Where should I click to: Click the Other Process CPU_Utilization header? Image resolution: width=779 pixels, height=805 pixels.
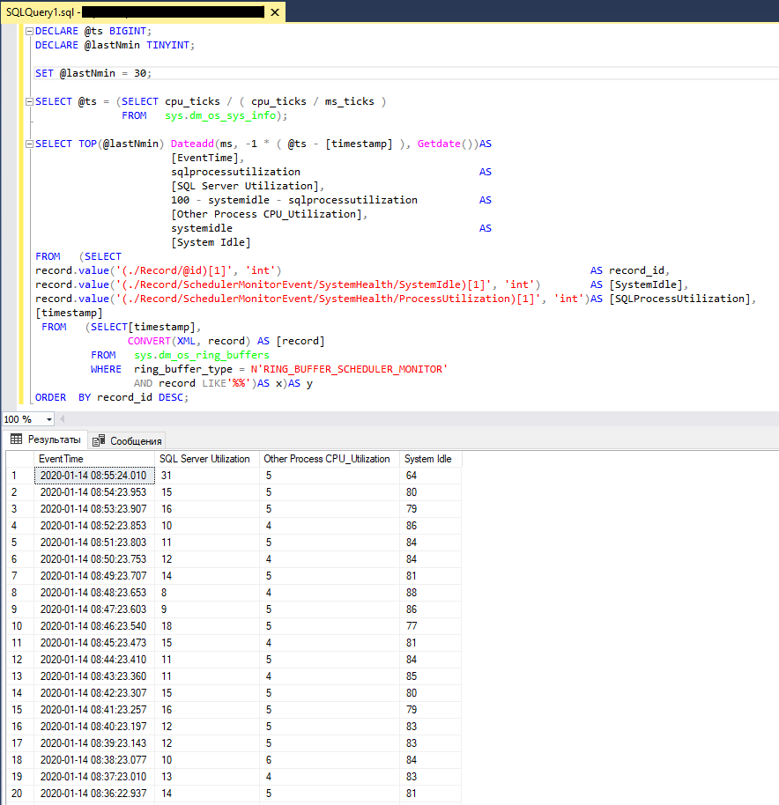[330, 459]
